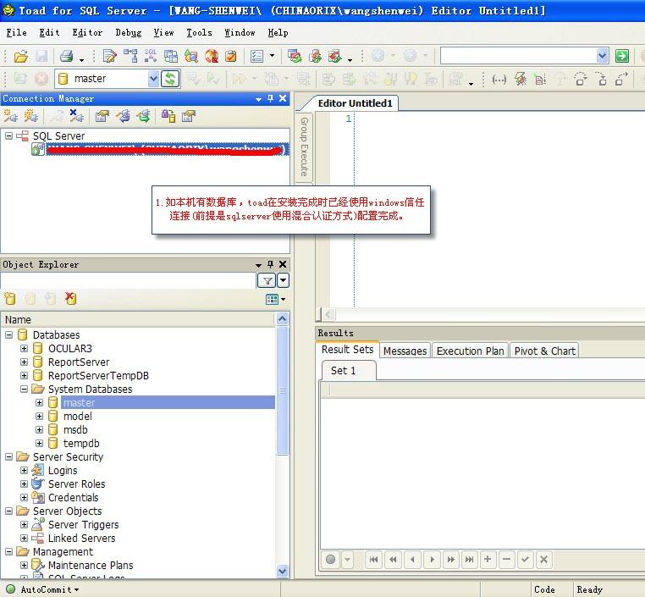This screenshot has width=645, height=597.
Task: Click the Object Explorer filter funnel icon
Action: click(x=267, y=280)
